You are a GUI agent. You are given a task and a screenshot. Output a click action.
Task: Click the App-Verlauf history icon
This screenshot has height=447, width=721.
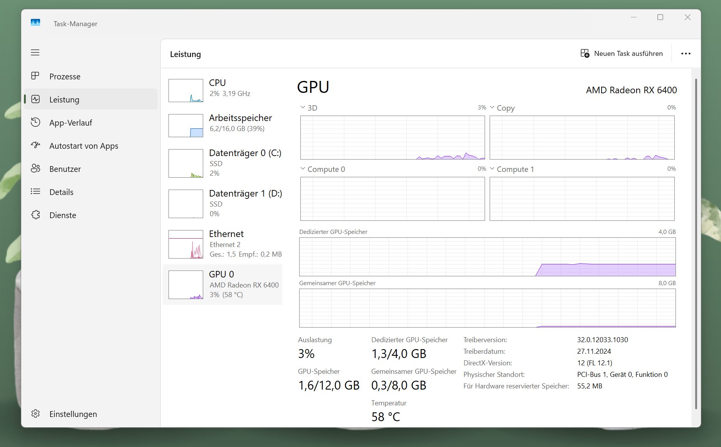click(35, 122)
